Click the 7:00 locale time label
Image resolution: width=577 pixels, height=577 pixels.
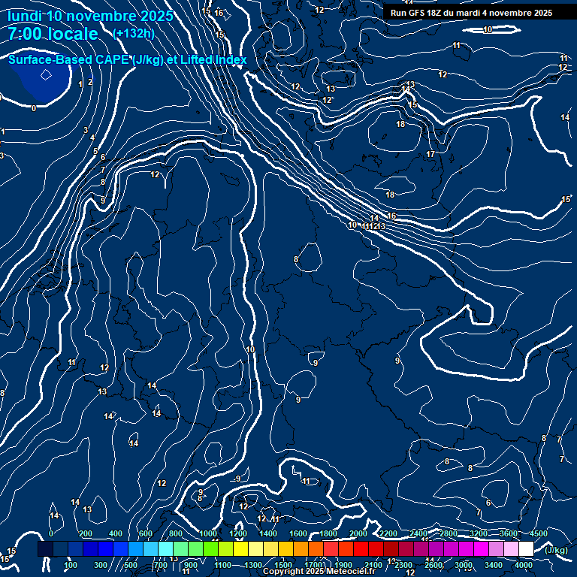[x=53, y=34]
